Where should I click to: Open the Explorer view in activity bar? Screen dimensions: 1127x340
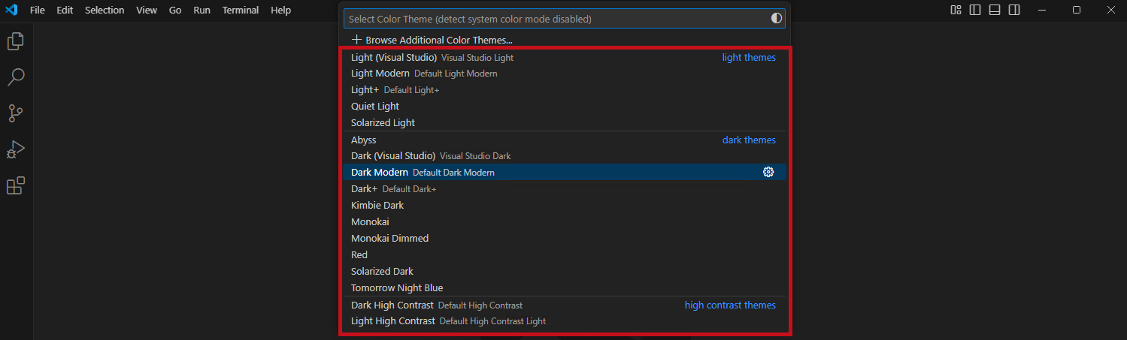tap(16, 41)
